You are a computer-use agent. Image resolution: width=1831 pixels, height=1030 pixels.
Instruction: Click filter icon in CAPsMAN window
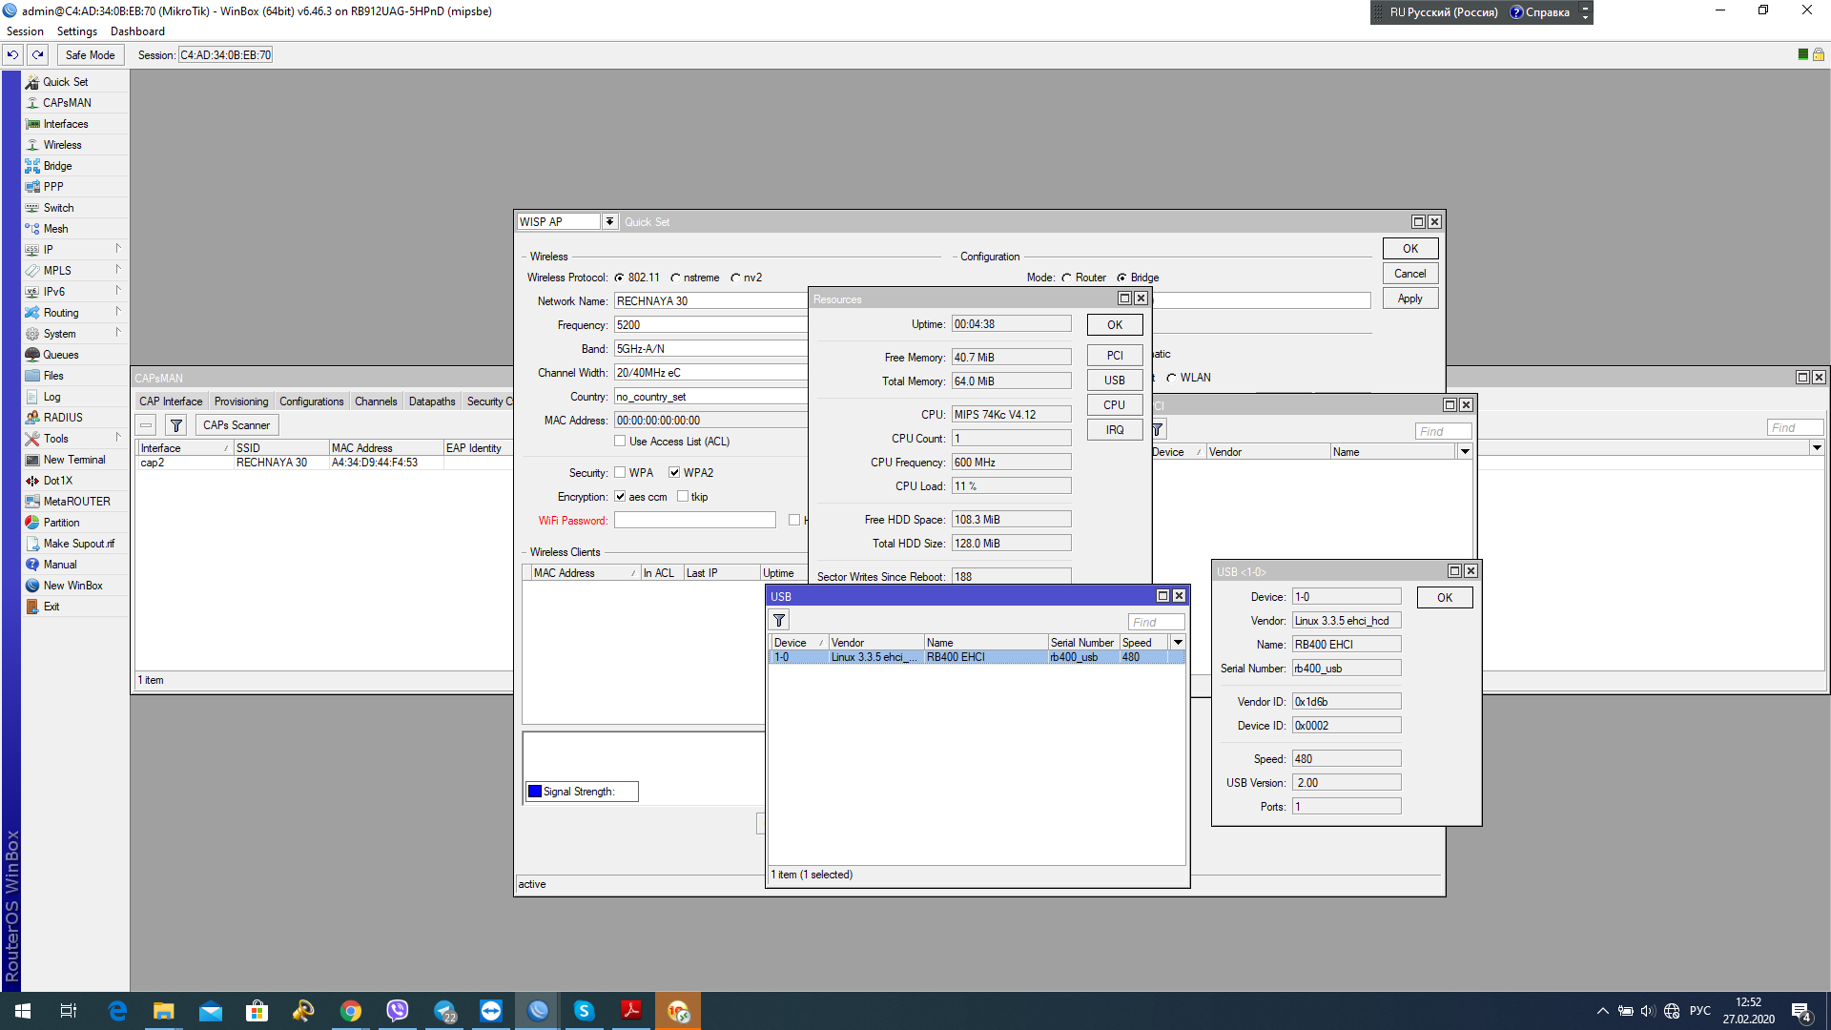coord(176,425)
